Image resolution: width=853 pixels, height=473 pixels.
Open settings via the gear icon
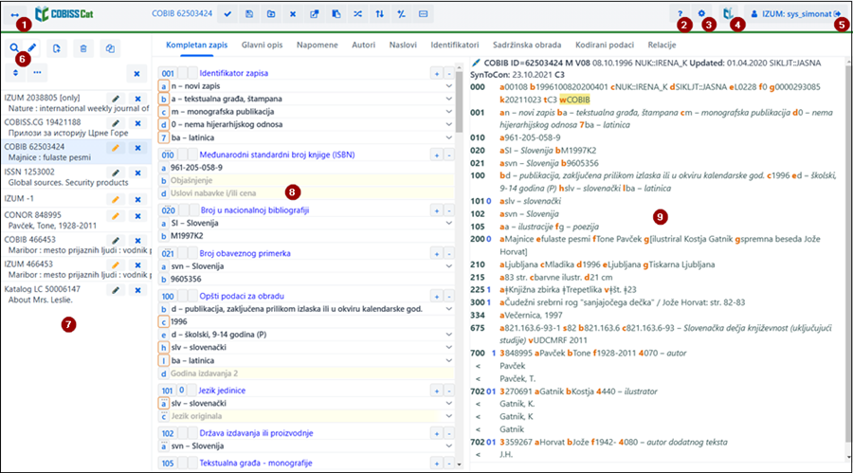pos(701,14)
